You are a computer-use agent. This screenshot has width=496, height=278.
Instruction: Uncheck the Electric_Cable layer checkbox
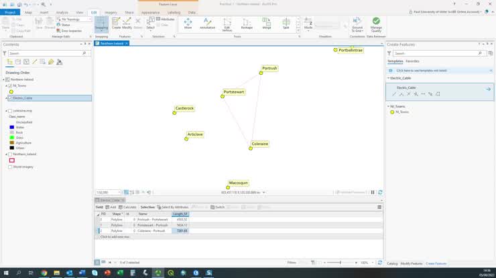(x=9, y=98)
